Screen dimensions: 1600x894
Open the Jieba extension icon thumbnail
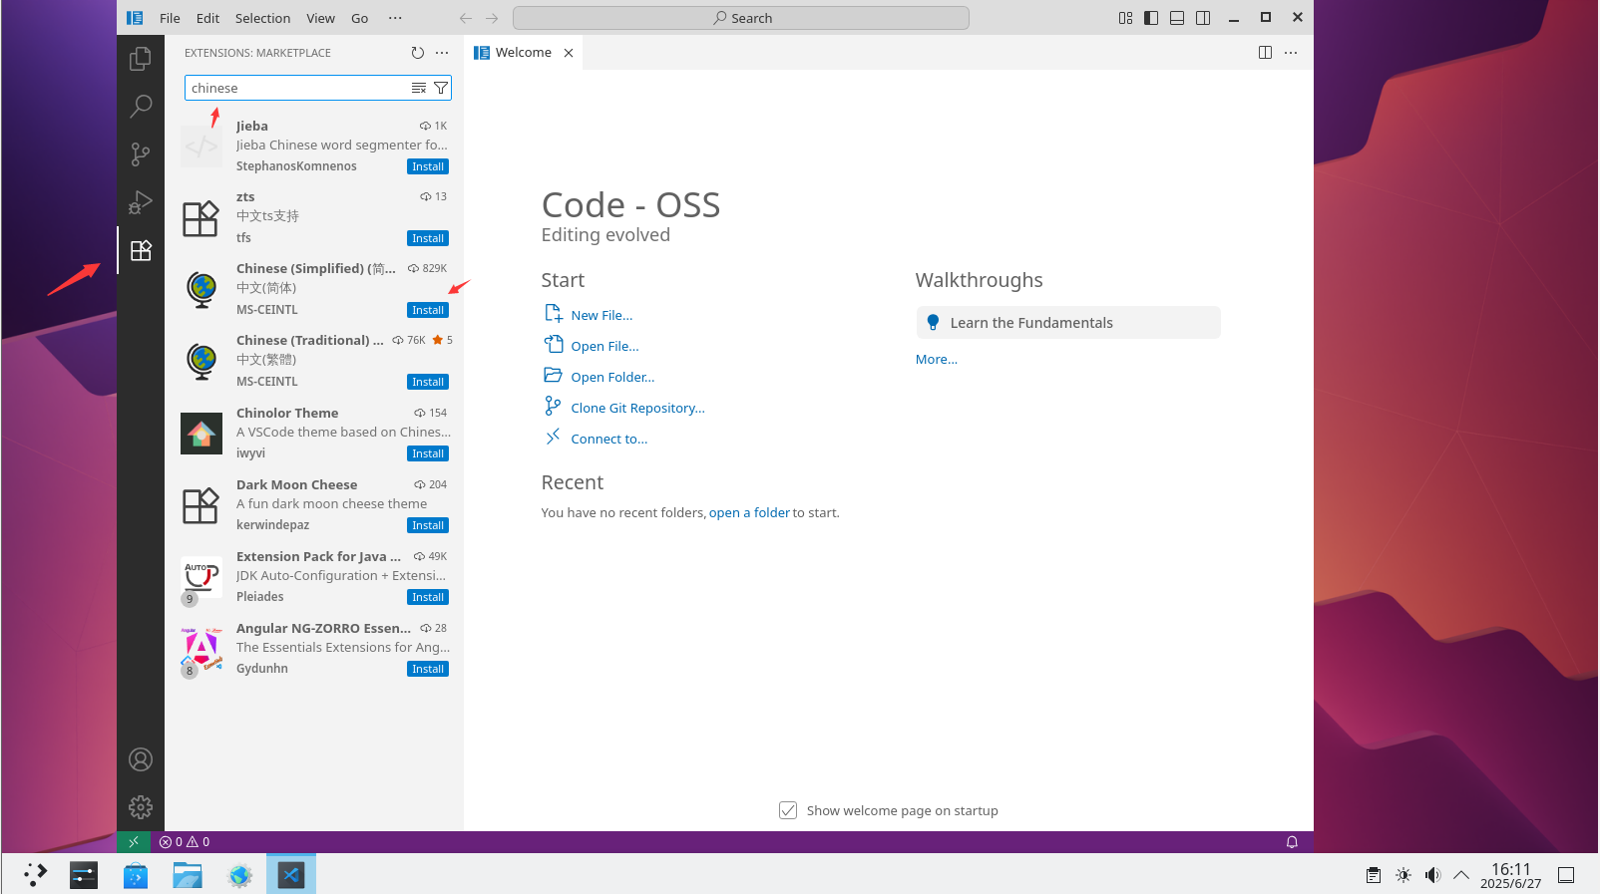(201, 147)
